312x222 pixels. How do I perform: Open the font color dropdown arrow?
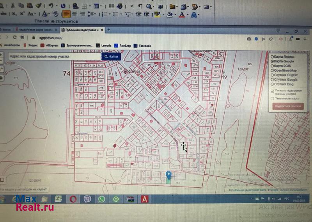pos(187,14)
